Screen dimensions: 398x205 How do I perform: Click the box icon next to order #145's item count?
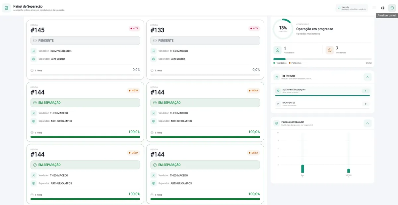pos(32,70)
